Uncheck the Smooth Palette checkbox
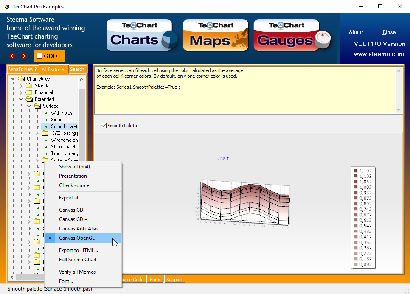 [104, 126]
